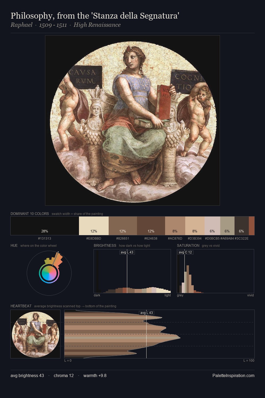The height and width of the screenshot is (398, 265).
Task: Click the hex code label #3C322E
Action: (242, 238)
